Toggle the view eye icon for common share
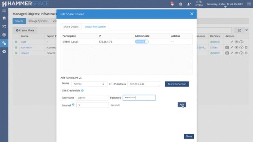 click(236, 47)
